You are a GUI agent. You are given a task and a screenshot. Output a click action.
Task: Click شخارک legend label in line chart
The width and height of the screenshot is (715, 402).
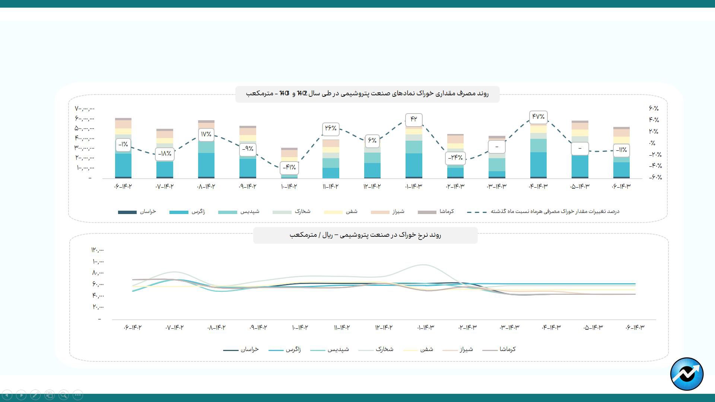(x=384, y=350)
